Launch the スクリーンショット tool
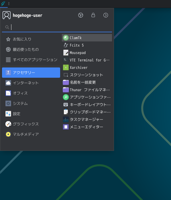 (87, 75)
